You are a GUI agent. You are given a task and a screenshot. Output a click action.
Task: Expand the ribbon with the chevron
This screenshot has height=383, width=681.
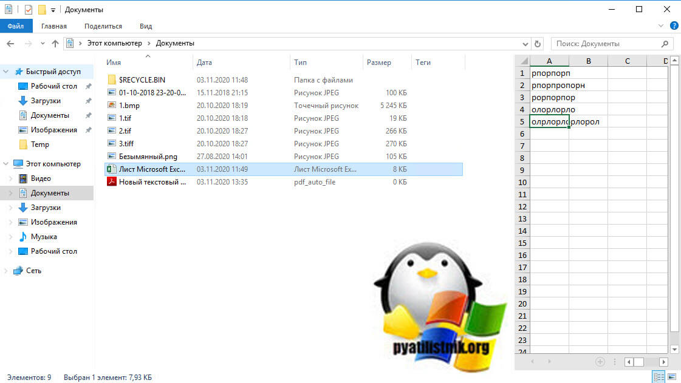click(x=660, y=26)
